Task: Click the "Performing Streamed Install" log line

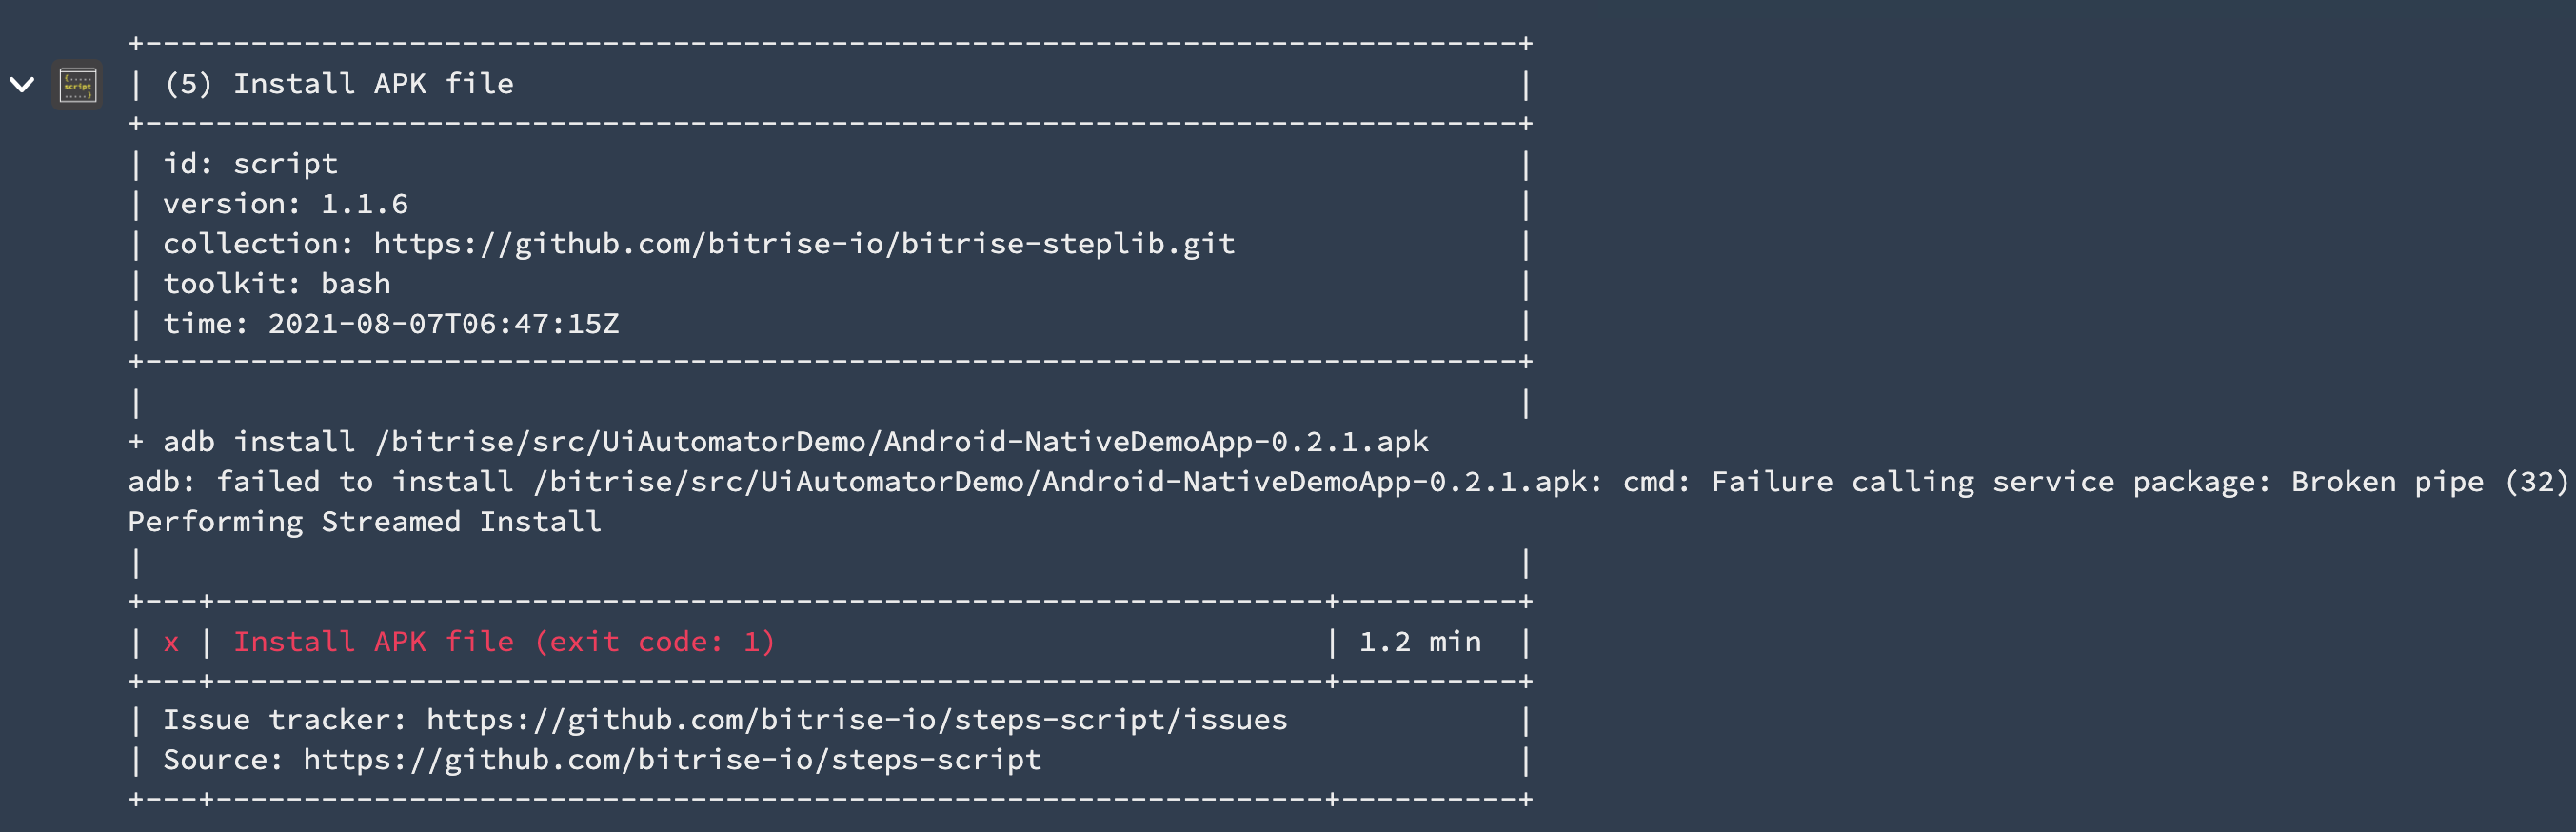Action: pyautogui.click(x=365, y=522)
